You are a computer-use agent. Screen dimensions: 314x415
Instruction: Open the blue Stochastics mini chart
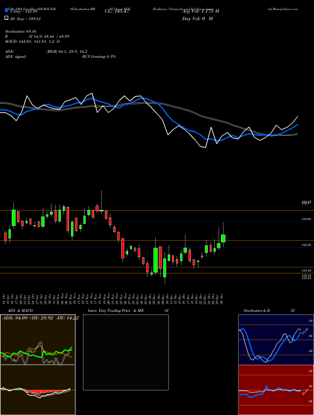click(x=276, y=340)
